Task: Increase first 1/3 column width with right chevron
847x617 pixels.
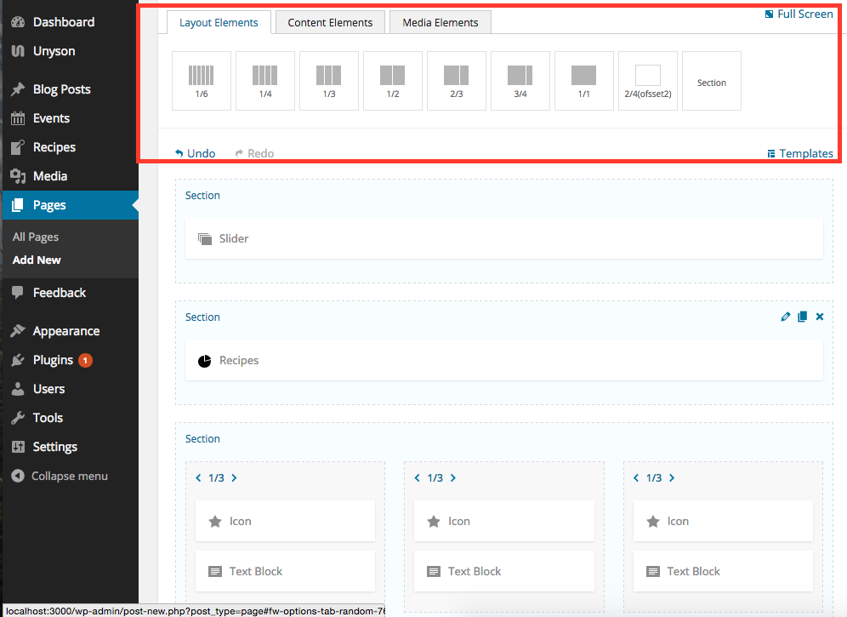Action: tap(235, 478)
